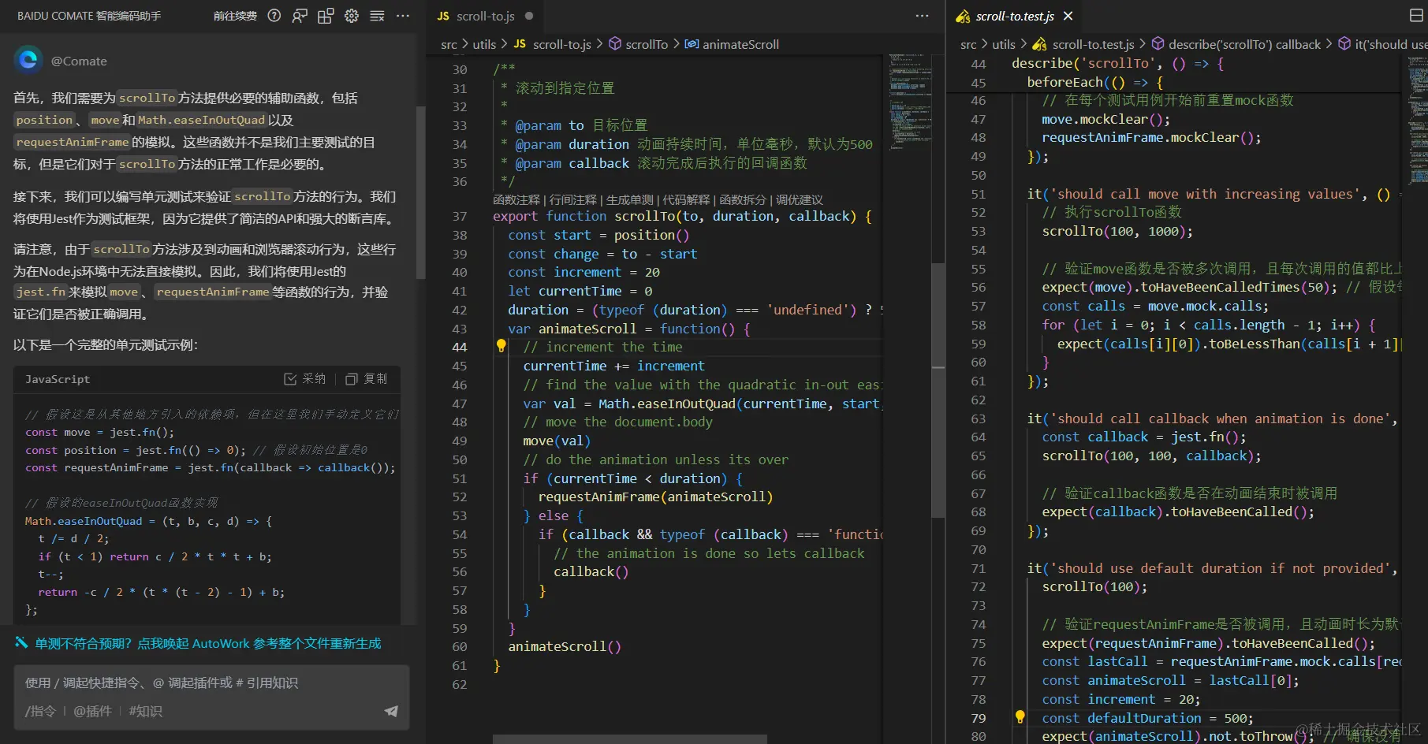The width and height of the screenshot is (1428, 744).
Task: Open the scroll-to.js editor more actions menu
Action: pos(922,16)
